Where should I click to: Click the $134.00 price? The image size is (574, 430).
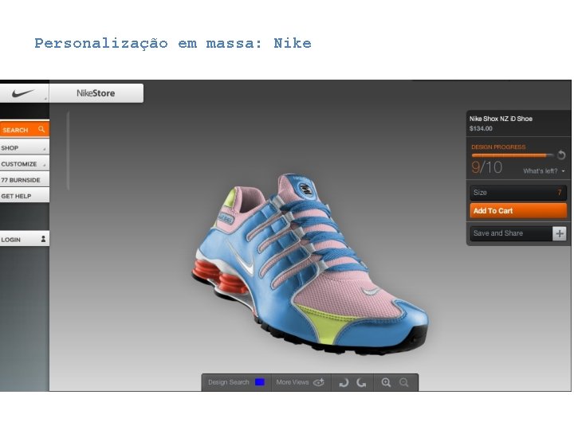(x=481, y=128)
